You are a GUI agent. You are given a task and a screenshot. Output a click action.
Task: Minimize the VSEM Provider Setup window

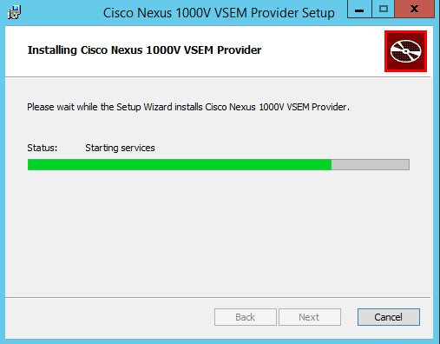(359, 10)
